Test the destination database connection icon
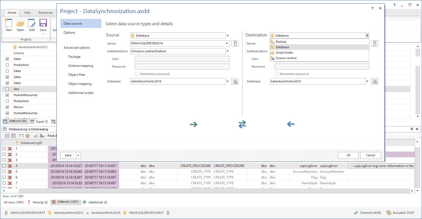Viewport: 422px width, 219px height. [375, 81]
